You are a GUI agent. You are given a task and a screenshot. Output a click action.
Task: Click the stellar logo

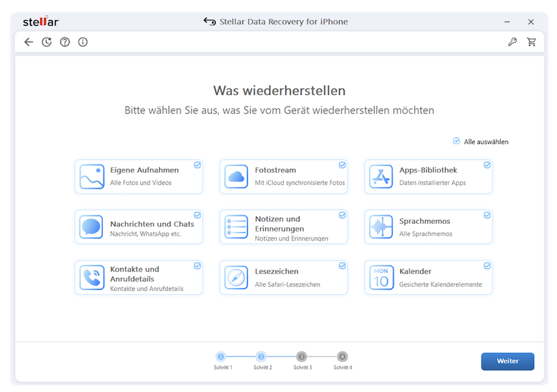(41, 22)
